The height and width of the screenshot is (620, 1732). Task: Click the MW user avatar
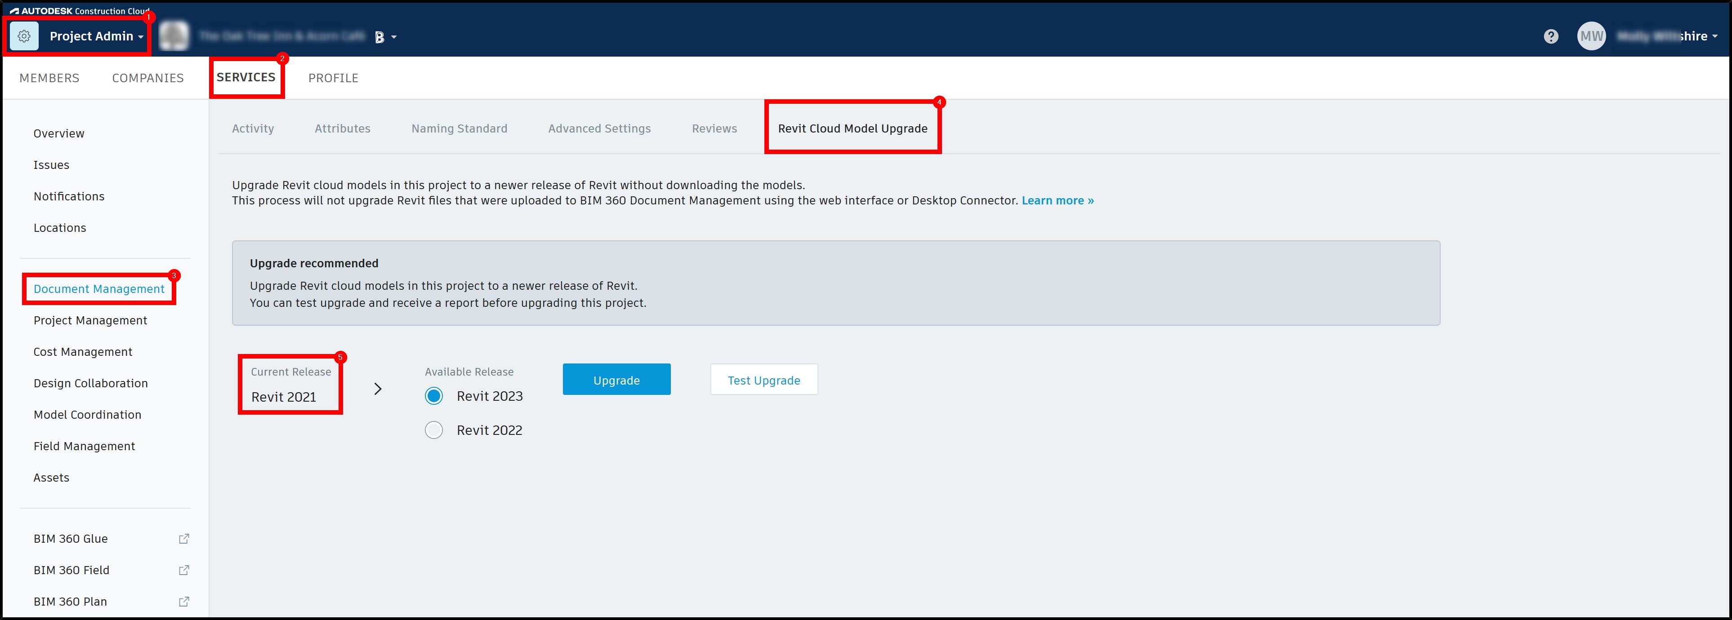pos(1591,35)
